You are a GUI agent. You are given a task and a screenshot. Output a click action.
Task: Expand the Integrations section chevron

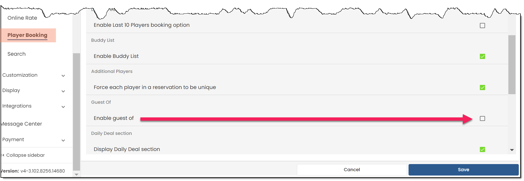point(63,107)
